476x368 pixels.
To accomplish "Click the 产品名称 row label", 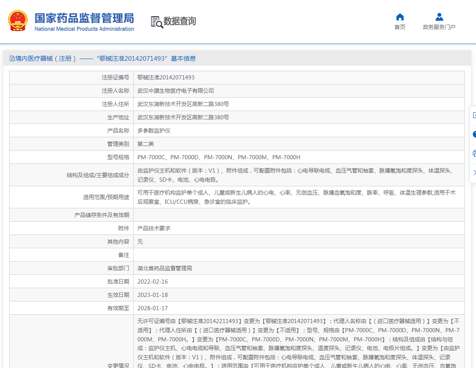I will [118, 131].
